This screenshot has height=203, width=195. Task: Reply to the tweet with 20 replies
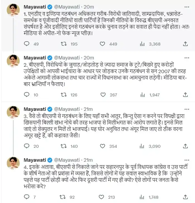pyautogui.click(x=27, y=146)
